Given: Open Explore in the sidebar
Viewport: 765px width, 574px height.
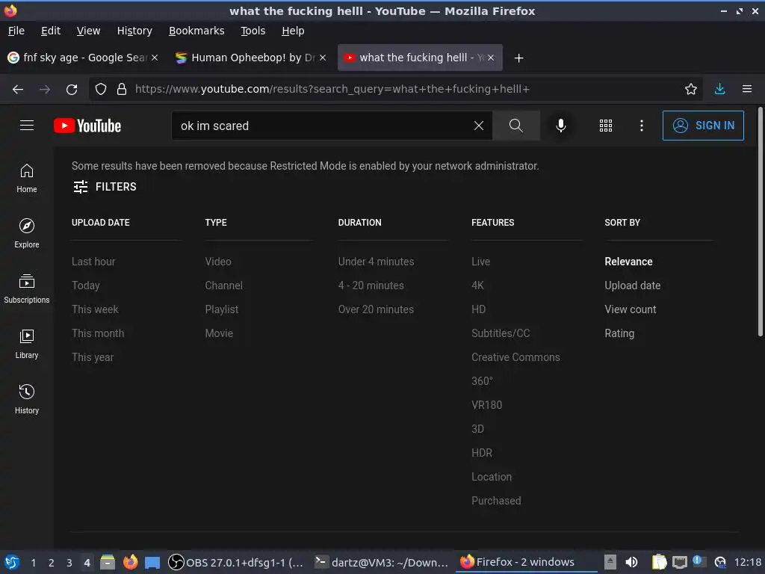Looking at the screenshot, I should pos(27,233).
